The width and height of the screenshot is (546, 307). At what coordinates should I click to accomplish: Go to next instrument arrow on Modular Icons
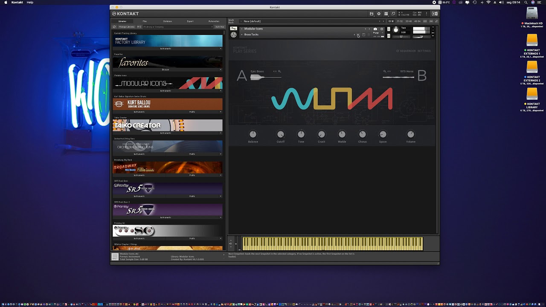[x=369, y=29]
